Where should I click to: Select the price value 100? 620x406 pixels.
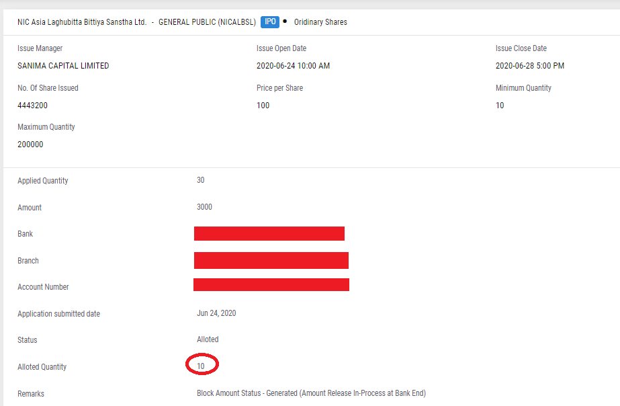tap(263, 106)
